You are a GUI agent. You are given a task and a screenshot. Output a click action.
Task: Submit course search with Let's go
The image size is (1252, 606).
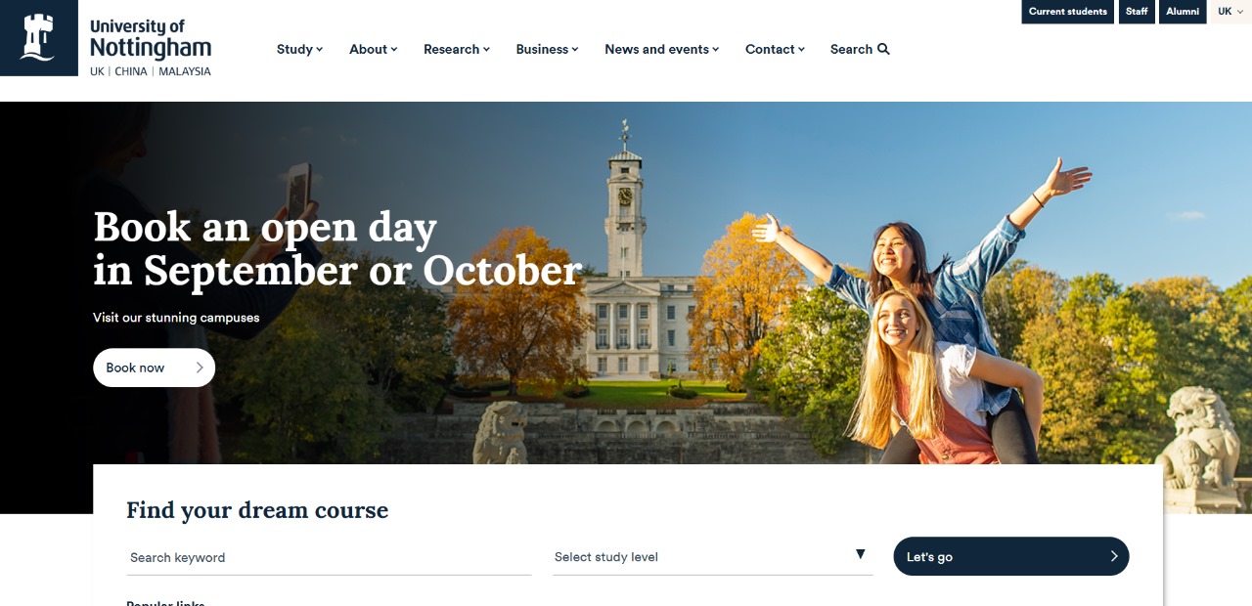coord(1011,556)
